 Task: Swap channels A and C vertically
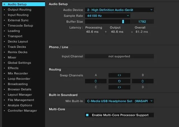(96, 81)
